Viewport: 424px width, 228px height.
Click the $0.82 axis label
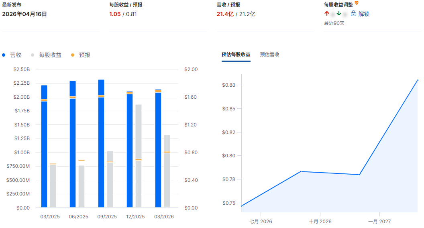point(229,132)
